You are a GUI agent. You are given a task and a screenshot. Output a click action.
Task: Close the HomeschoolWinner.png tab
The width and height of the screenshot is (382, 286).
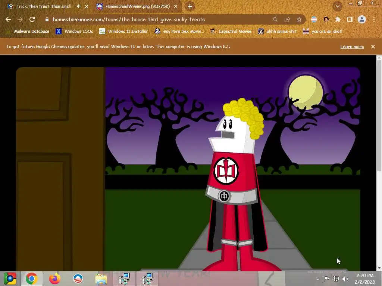[176, 6]
